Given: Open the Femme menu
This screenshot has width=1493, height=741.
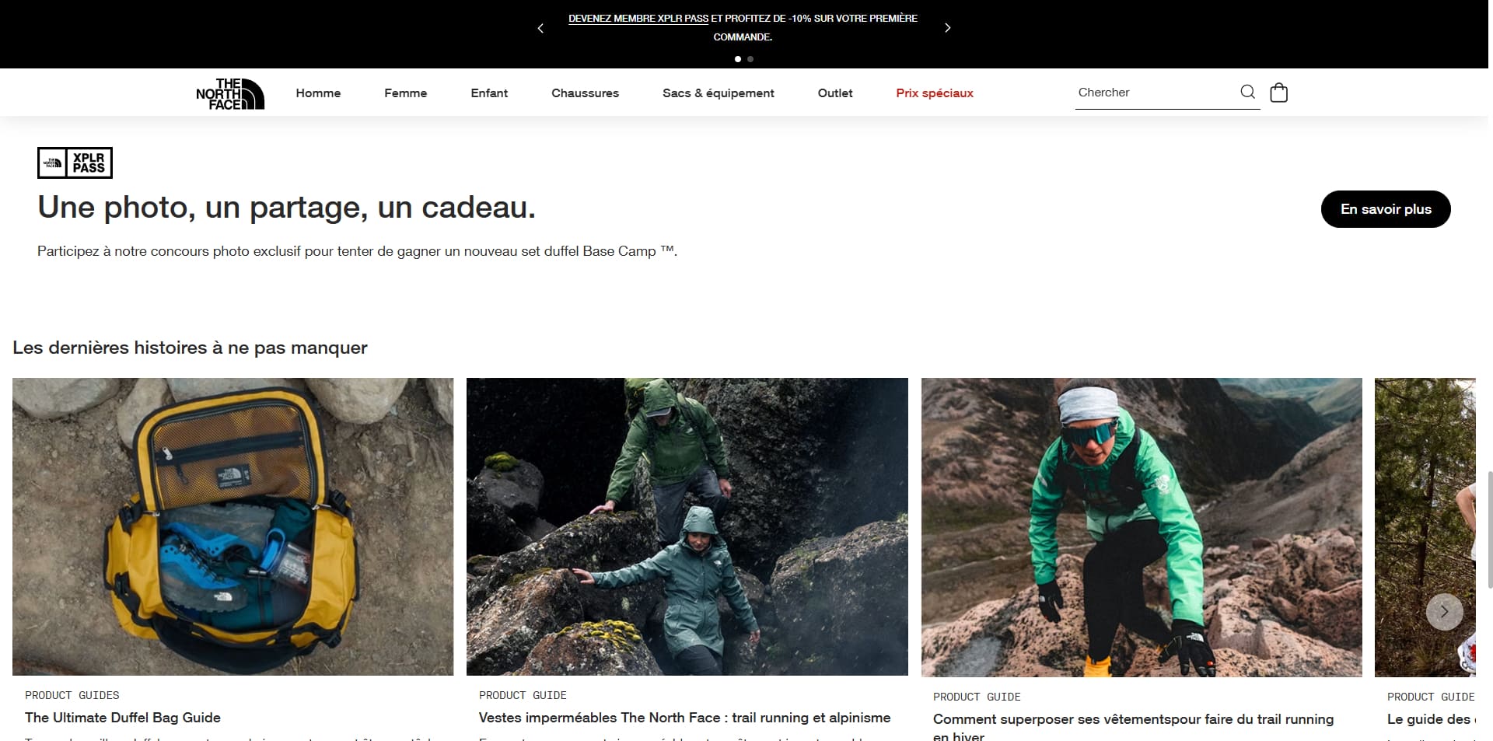Looking at the screenshot, I should (405, 93).
